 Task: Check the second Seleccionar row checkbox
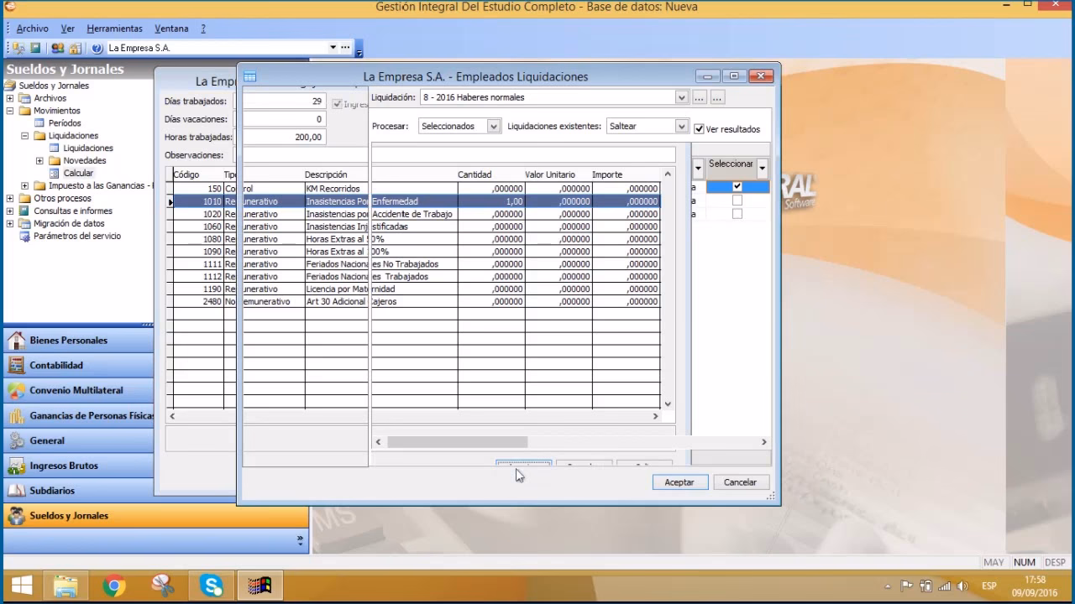coord(737,200)
